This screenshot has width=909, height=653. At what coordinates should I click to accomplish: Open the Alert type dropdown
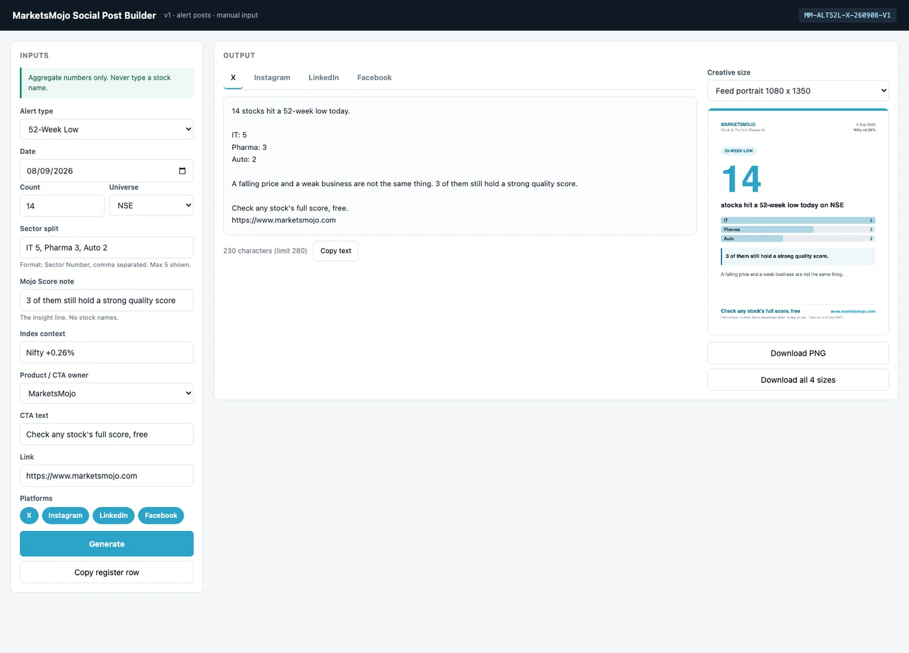tap(106, 129)
